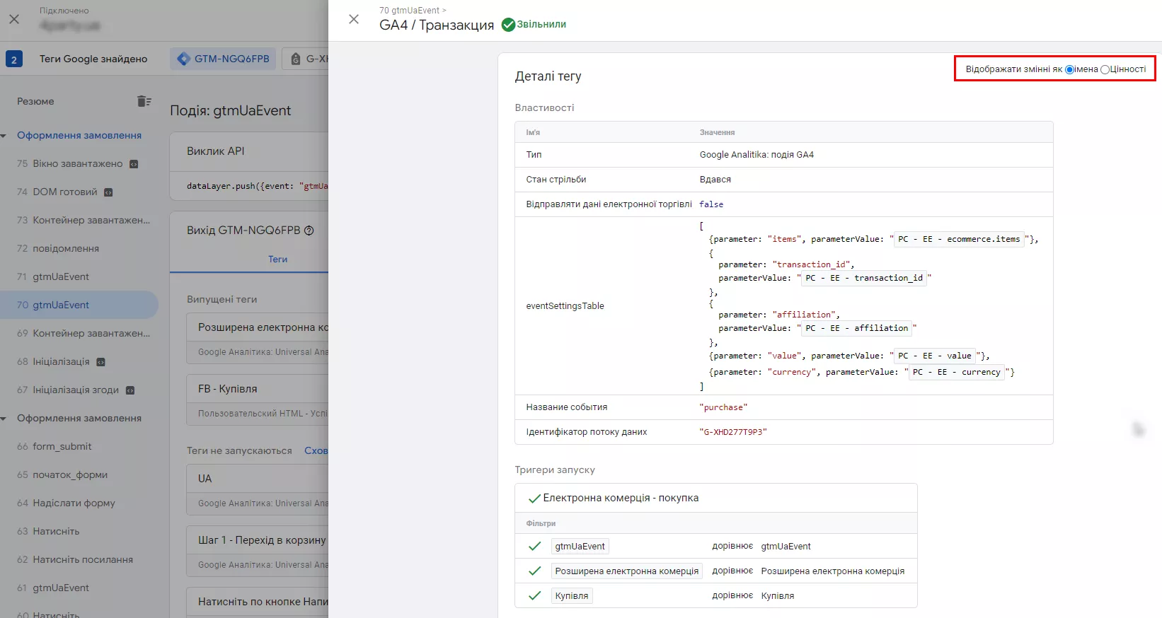1162x618 pixels.
Task: Click the help icon beside Вихід GTM-NGQ6FPB
Action: click(x=309, y=231)
